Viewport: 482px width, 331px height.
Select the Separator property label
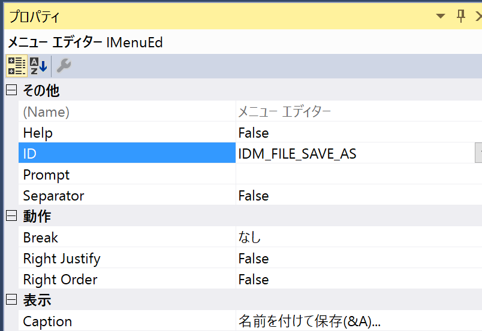(53, 196)
